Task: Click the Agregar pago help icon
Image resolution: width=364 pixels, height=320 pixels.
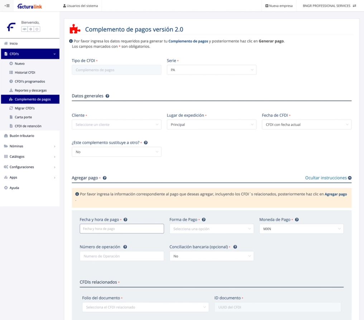Action: pos(105,178)
